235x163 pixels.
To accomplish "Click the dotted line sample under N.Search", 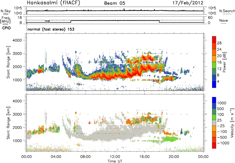I will (x=227, y=14).
